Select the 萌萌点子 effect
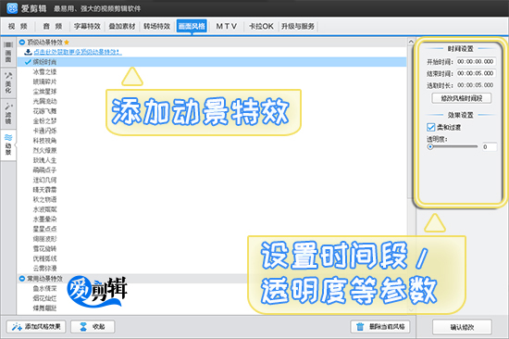 click(44, 170)
